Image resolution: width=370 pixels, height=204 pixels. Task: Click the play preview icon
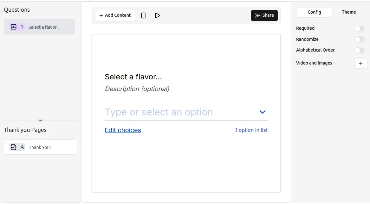tap(158, 15)
